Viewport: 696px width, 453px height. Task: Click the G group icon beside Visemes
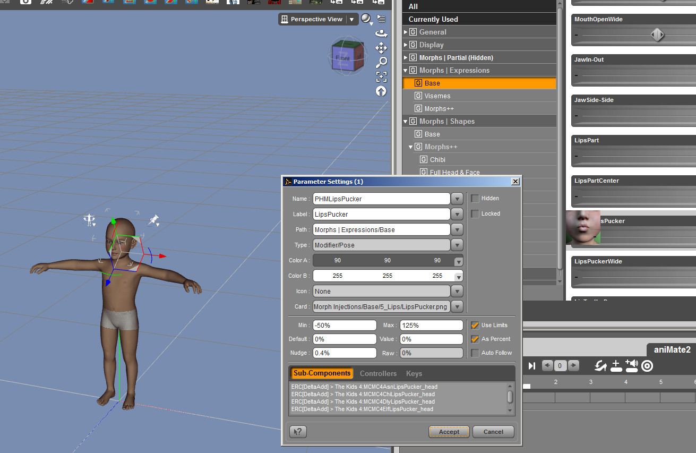[x=418, y=96]
